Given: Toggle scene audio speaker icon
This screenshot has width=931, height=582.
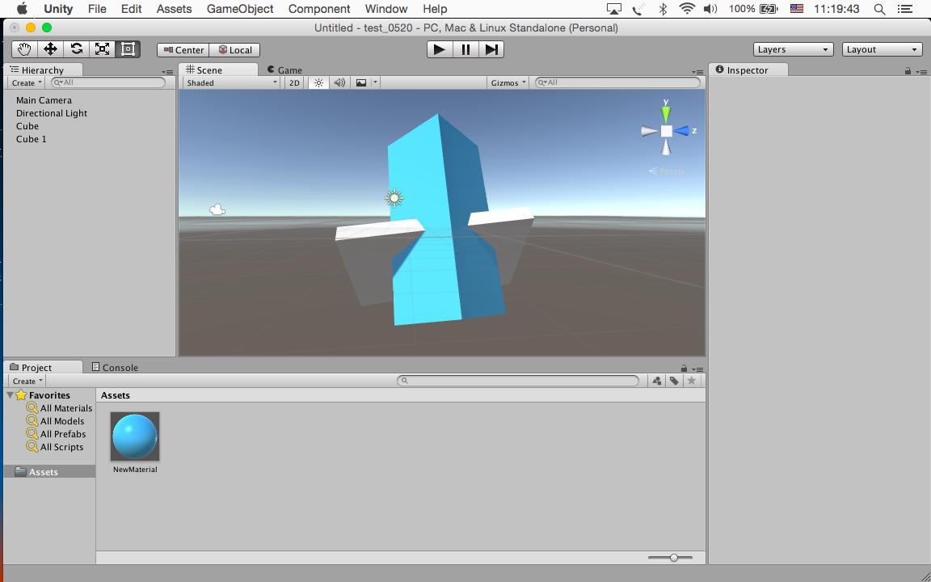Looking at the screenshot, I should point(339,82).
